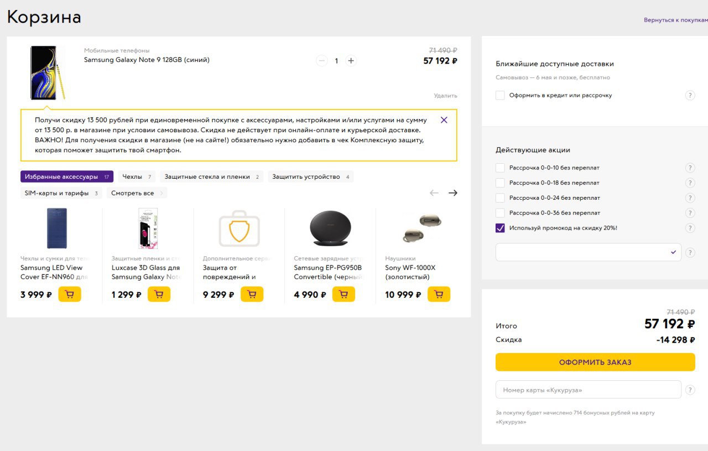Viewport: 708px width, 451px height.
Task: Open Samsung wireless charger thumbnail
Action: click(x=330, y=228)
